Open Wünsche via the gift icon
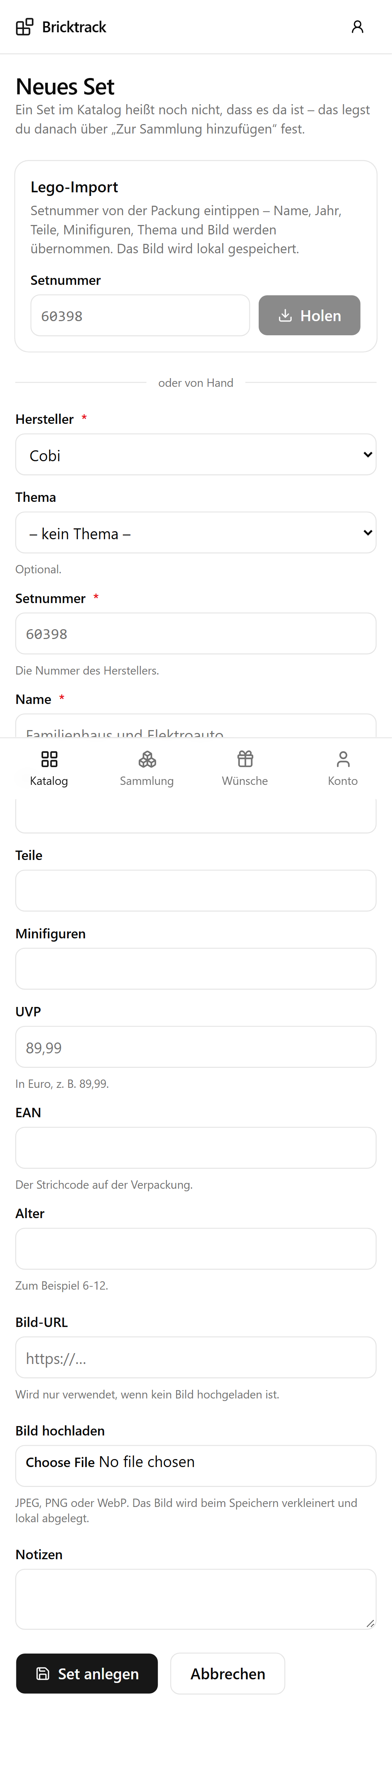The image size is (392, 1786). (245, 759)
